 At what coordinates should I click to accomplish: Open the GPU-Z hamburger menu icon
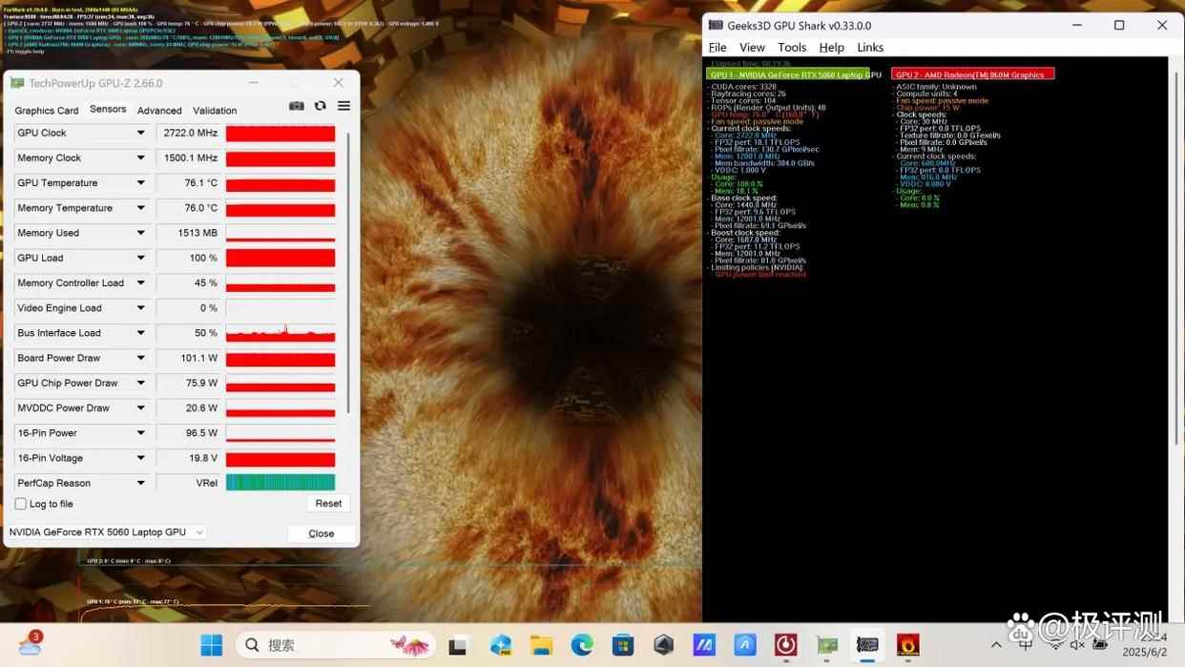(x=343, y=106)
